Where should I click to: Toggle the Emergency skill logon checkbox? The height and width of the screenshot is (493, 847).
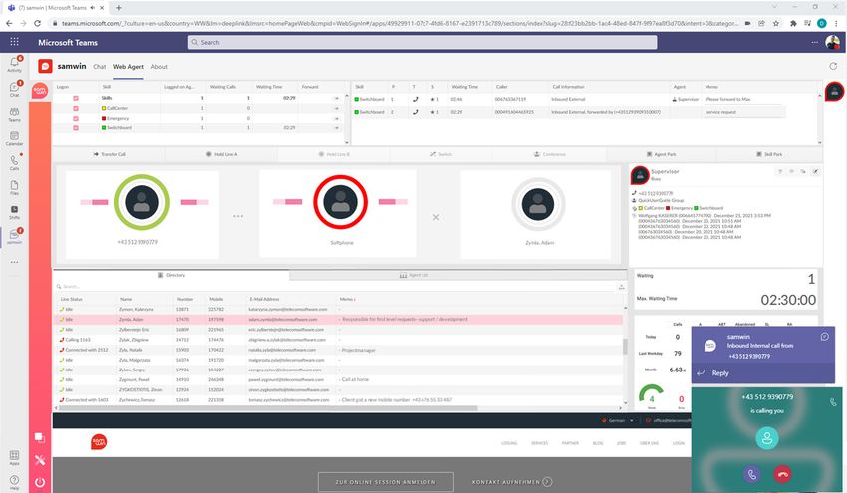click(x=76, y=118)
